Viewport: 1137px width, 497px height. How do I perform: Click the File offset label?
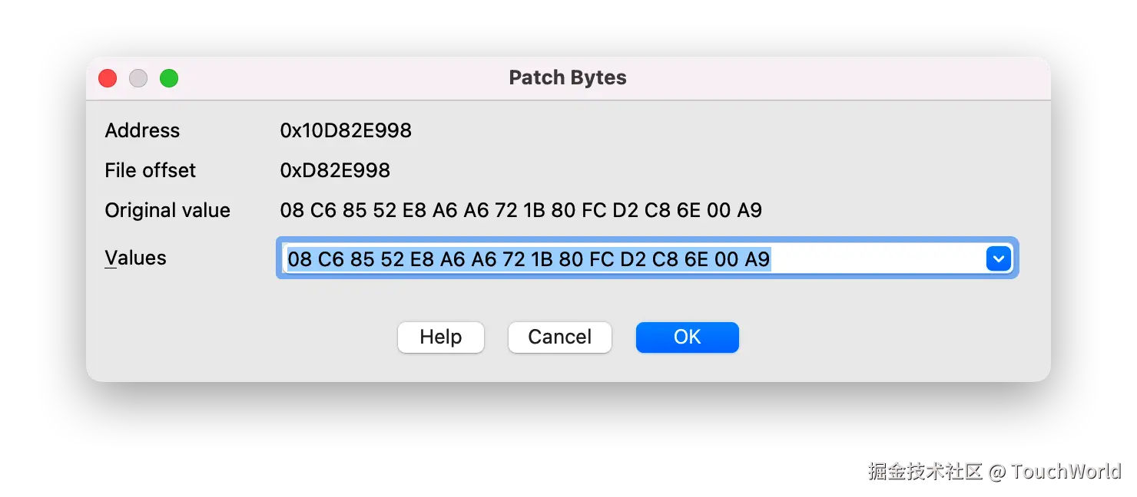[x=150, y=170]
